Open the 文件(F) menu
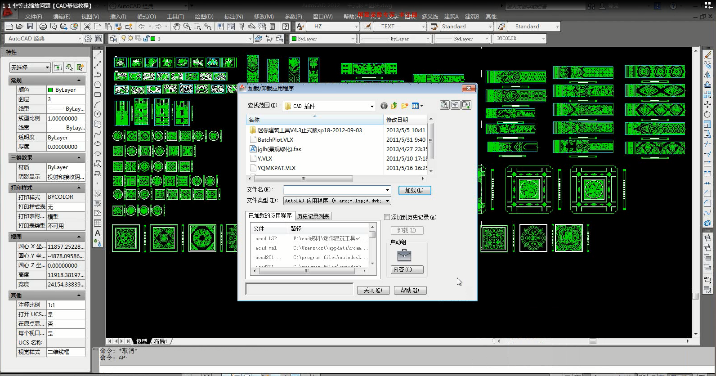This screenshot has width=716, height=376. tap(34, 16)
